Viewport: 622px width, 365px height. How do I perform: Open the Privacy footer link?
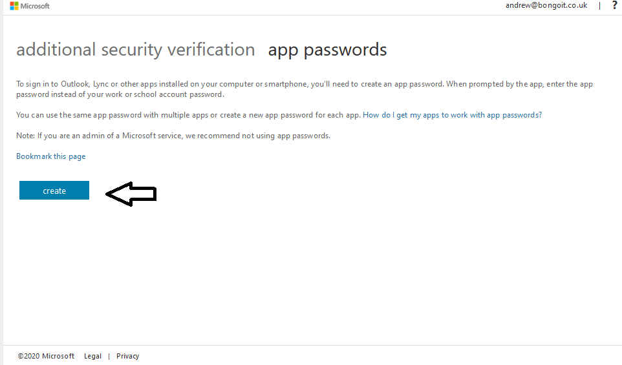click(128, 356)
